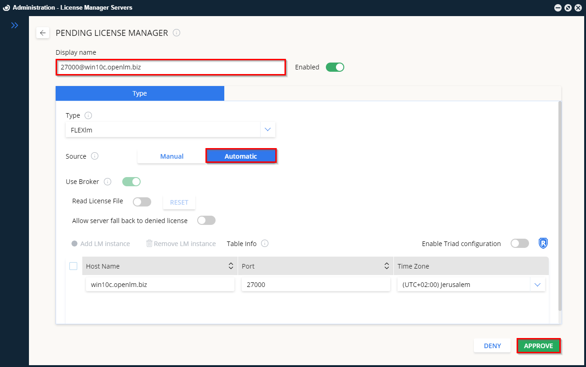Click info icon next to Pending License Manager
The width and height of the screenshot is (586, 367).
(x=176, y=33)
